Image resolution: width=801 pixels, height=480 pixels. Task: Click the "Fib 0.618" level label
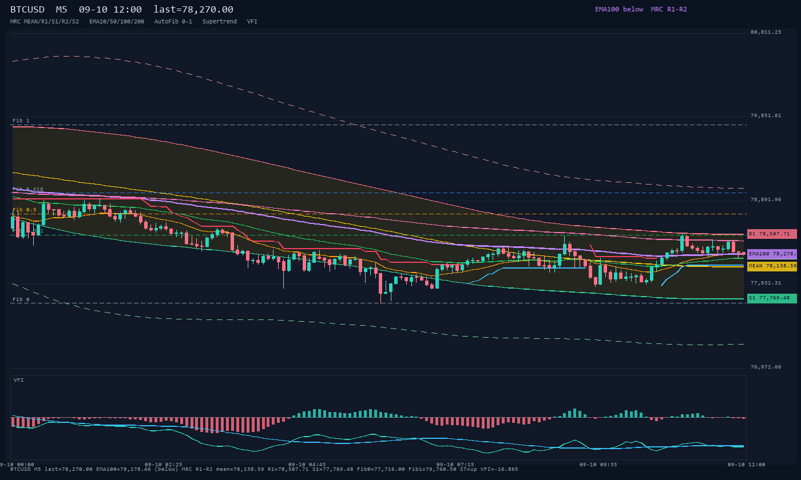click(x=28, y=189)
